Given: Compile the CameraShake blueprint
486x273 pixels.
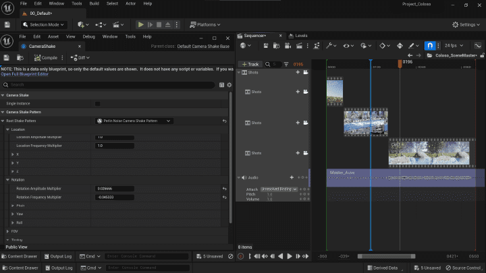Looking at the screenshot, I should pos(46,57).
